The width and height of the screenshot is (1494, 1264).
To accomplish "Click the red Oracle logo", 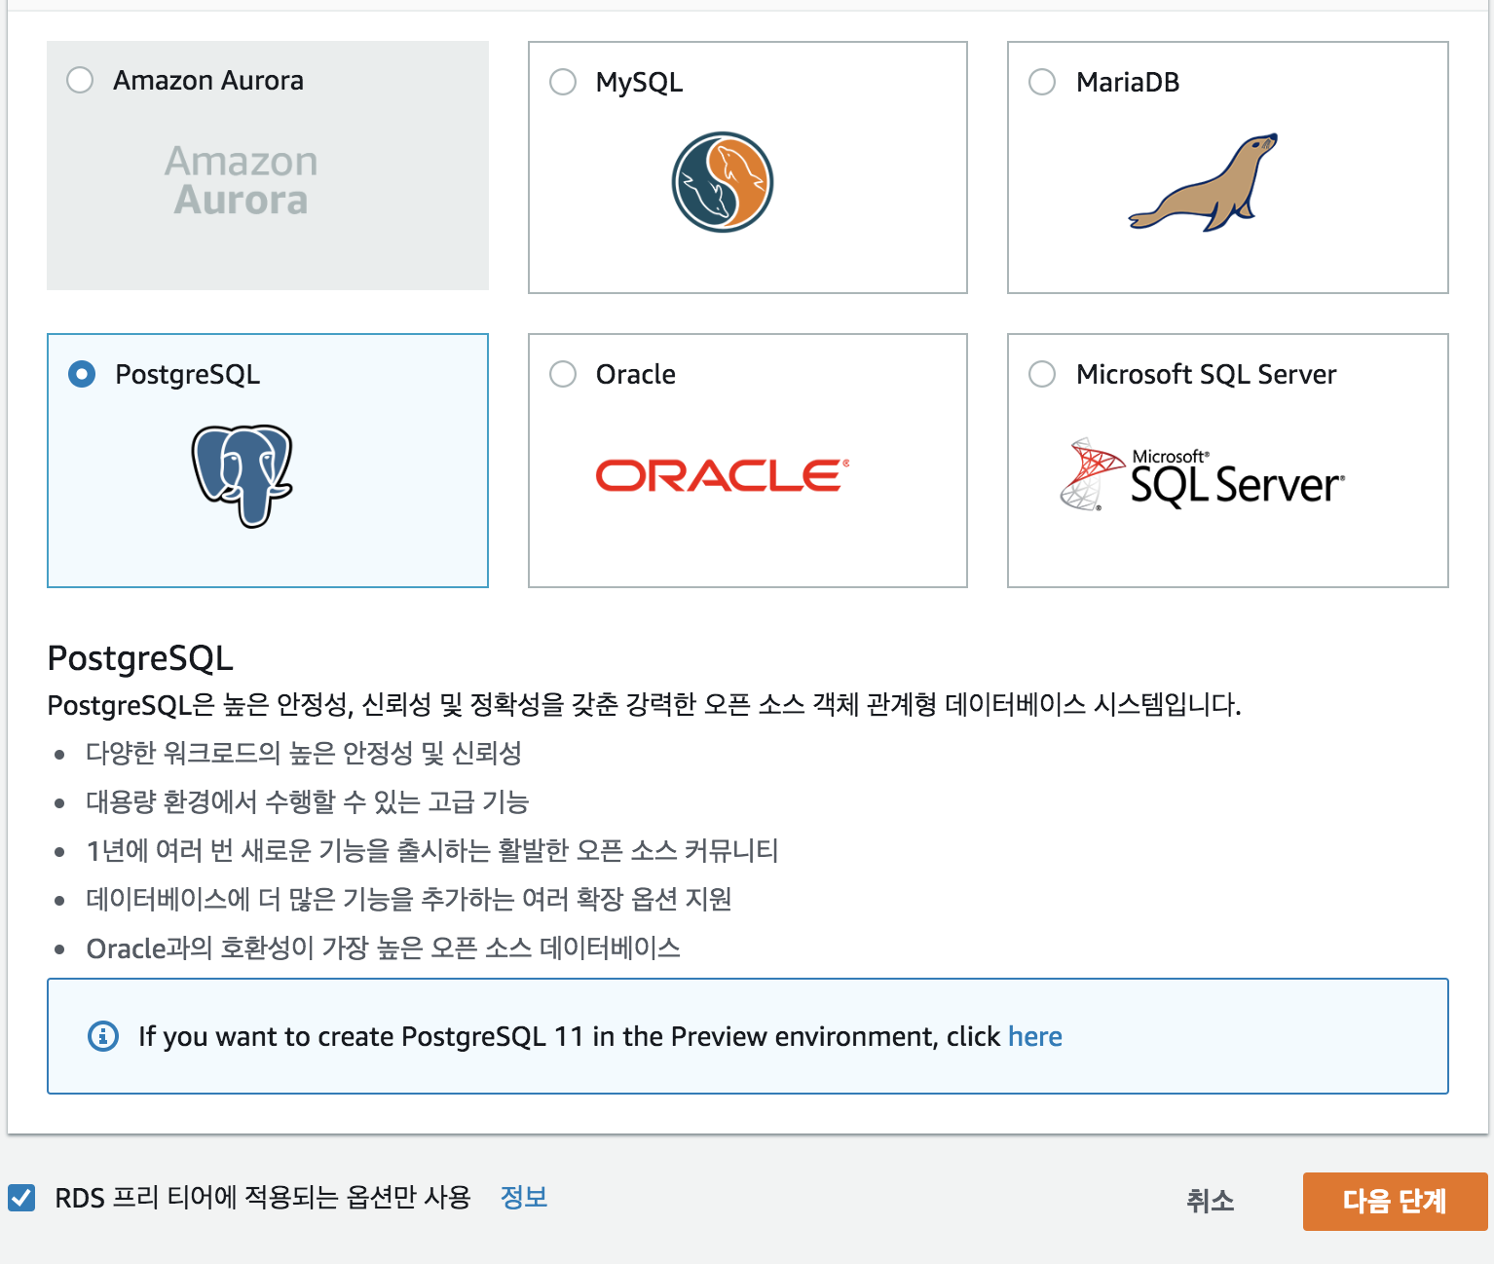I will (x=723, y=475).
